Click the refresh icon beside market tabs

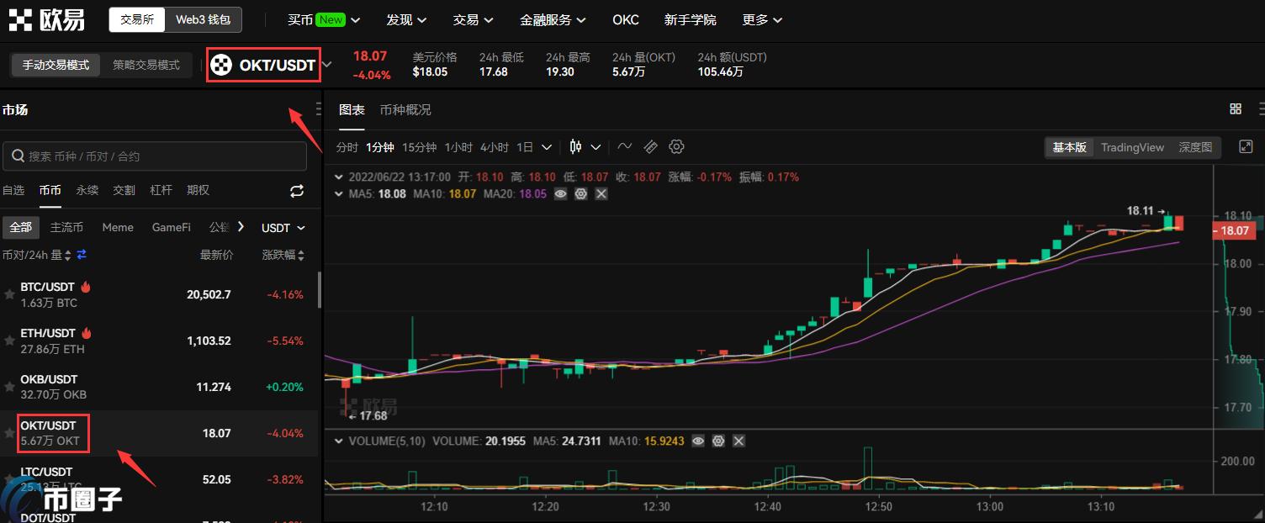[297, 191]
